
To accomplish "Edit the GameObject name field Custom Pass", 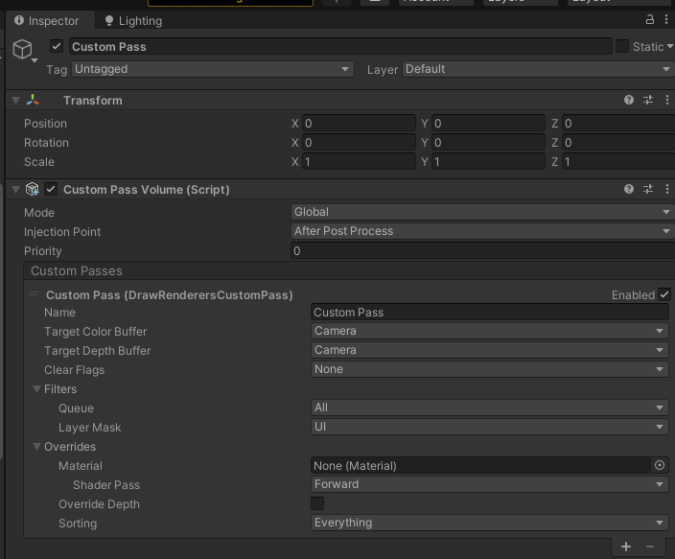I will coord(340,47).
